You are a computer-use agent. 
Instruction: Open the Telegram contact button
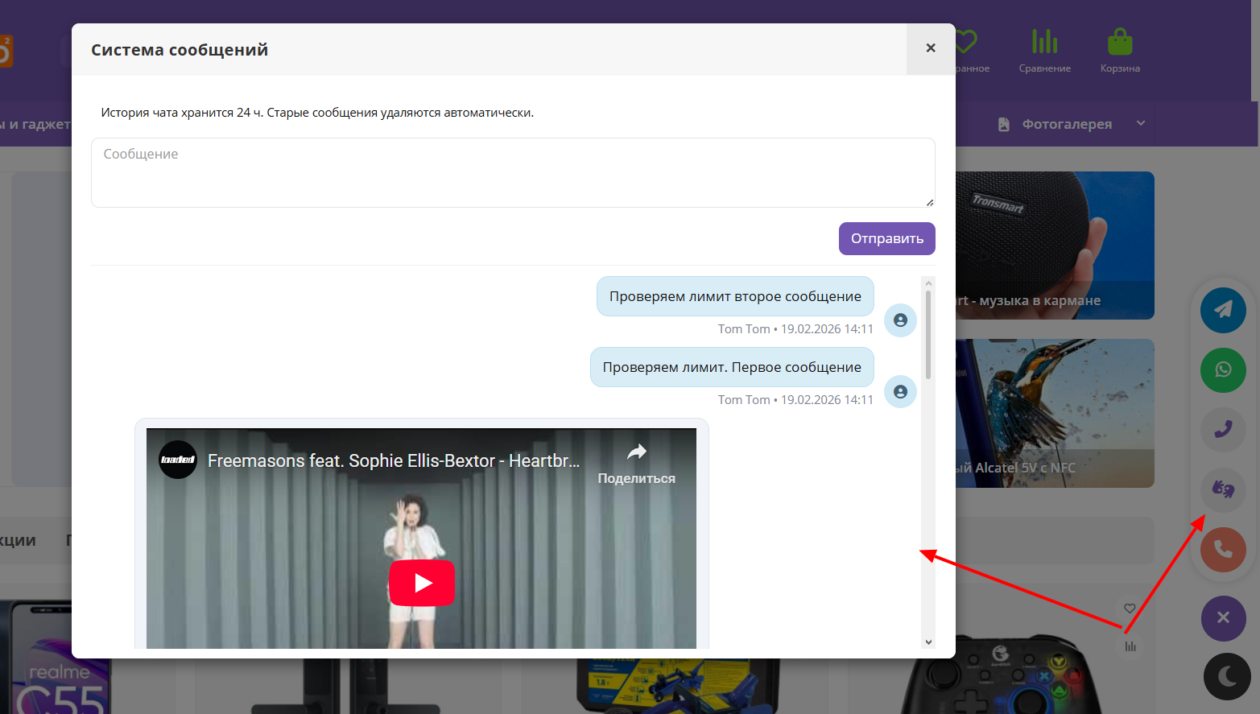[x=1223, y=310]
